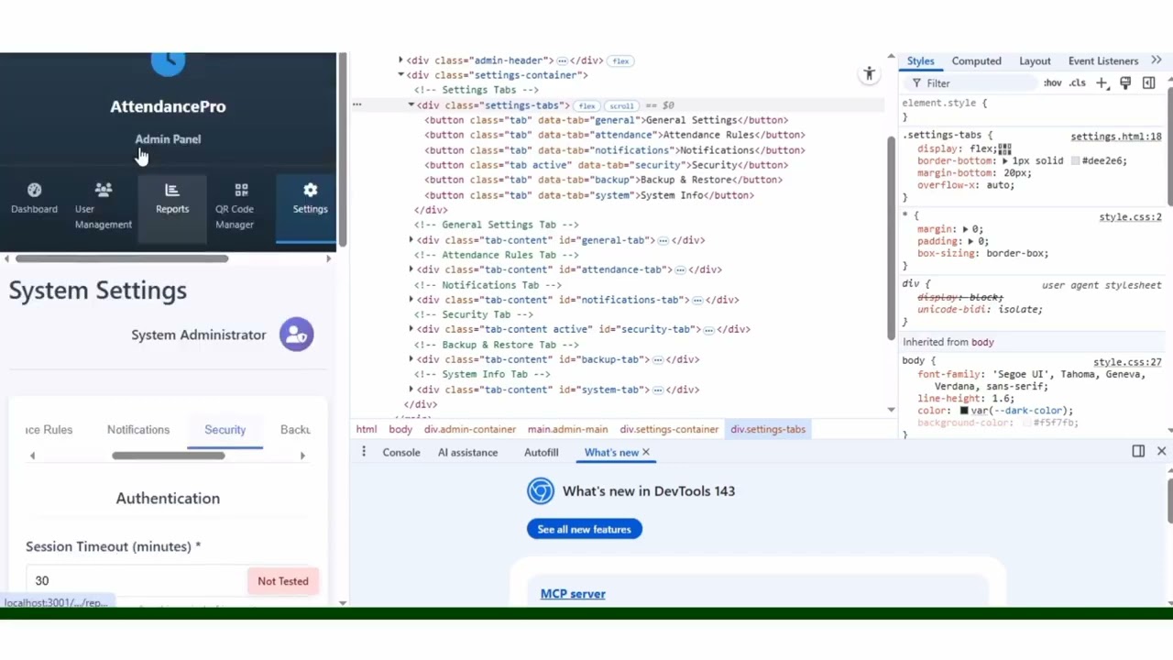The width and height of the screenshot is (1173, 660).
Task: Click the New Style Rule plus icon
Action: [x=1102, y=83]
